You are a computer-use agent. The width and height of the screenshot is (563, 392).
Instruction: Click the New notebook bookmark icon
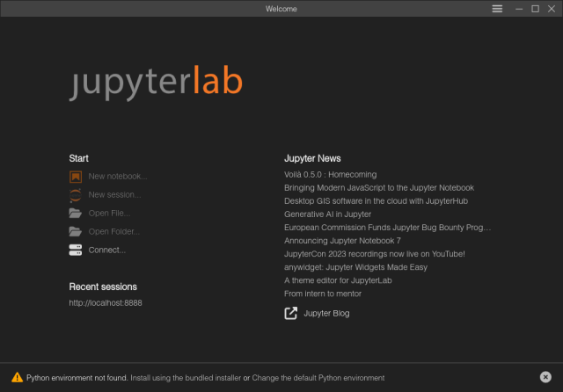point(76,177)
